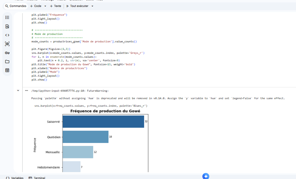
Task: Open the Commandes search palette
Action: (x=15, y=6)
